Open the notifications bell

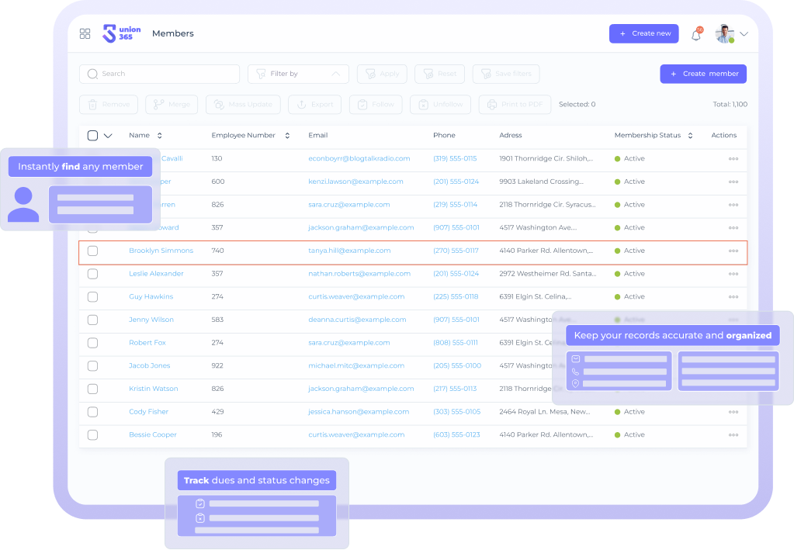(x=696, y=35)
